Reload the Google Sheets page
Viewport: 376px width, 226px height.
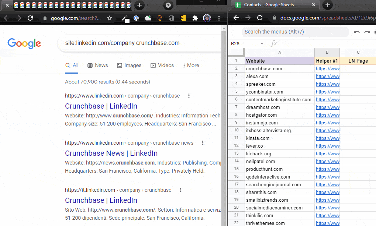260,18
